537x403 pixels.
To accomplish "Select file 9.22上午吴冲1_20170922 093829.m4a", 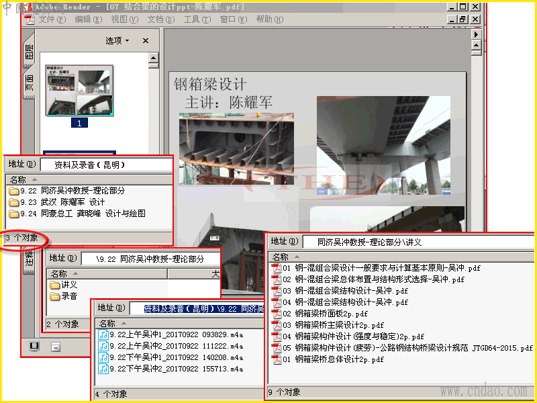I will pos(177,334).
